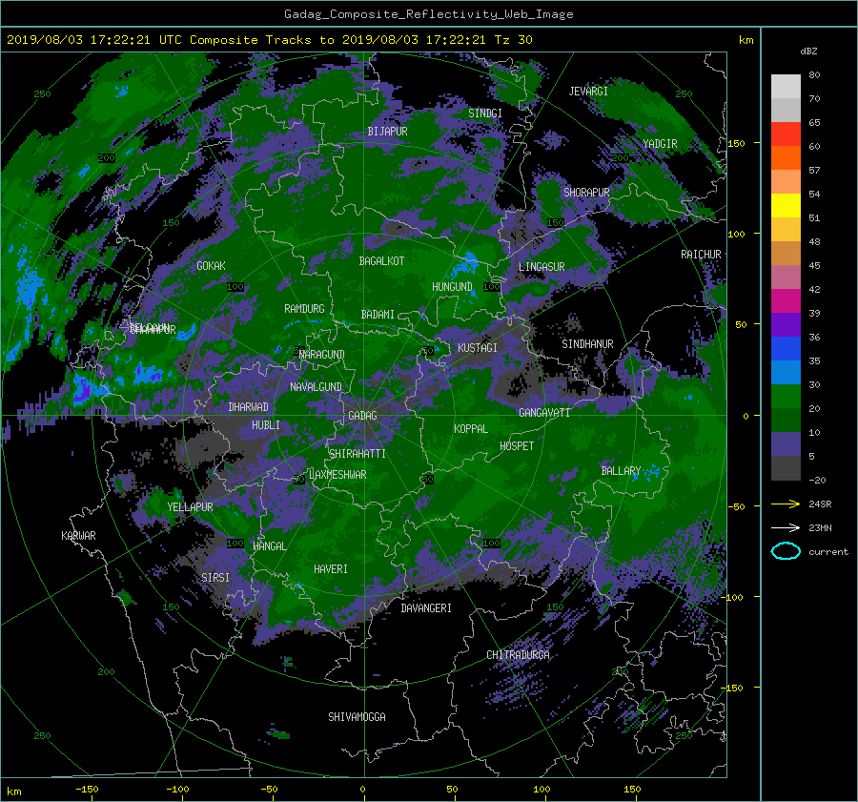
Task: Click the CHITRADURGA city label
Action: [519, 655]
